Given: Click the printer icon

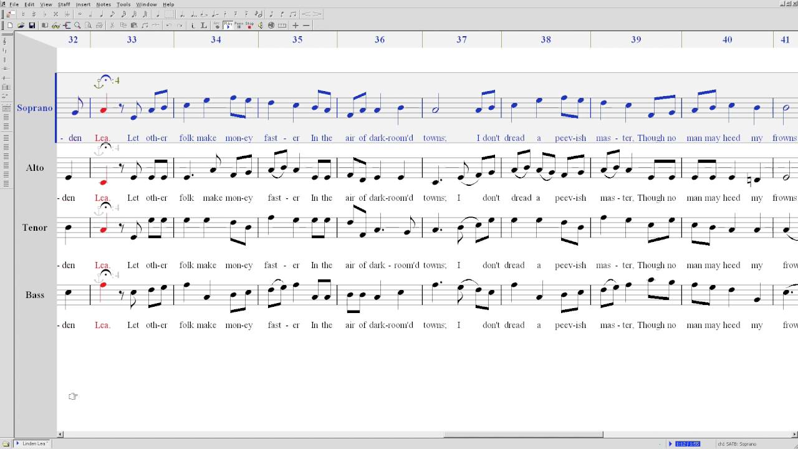Looking at the screenshot, I should click(99, 26).
